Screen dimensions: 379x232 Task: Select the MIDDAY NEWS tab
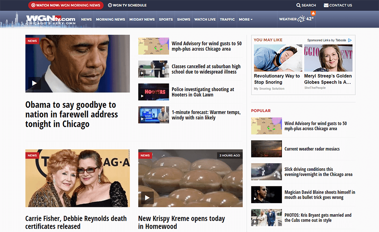coord(142,19)
